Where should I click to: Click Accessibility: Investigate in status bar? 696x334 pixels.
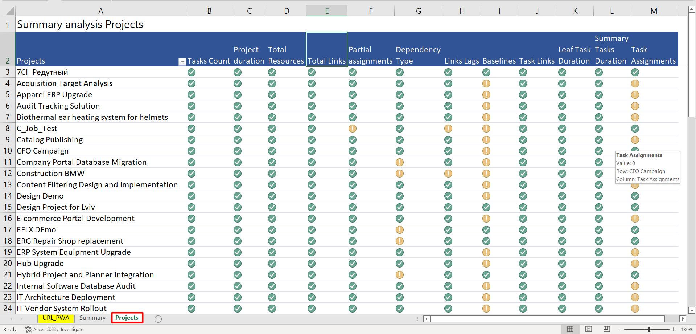[x=54, y=329]
